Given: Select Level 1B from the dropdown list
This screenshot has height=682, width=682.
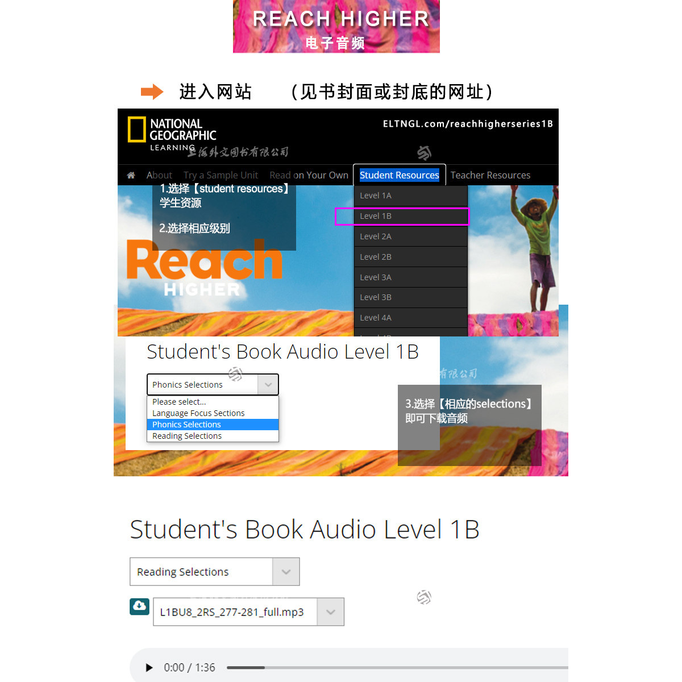Looking at the screenshot, I should 410,216.
